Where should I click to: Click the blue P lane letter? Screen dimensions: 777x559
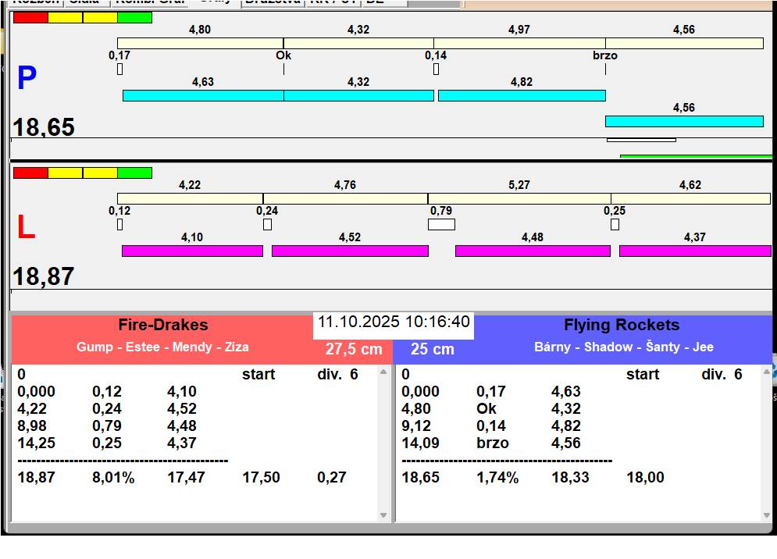(x=27, y=79)
